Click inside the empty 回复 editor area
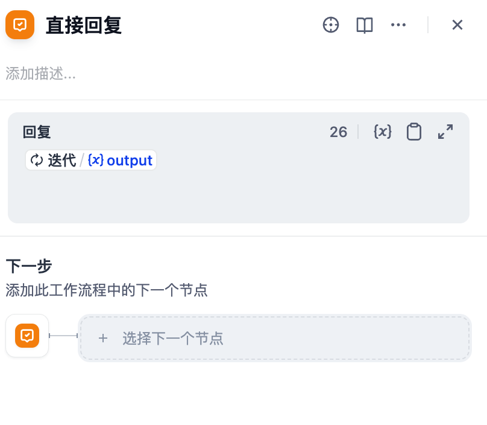Screen dimensions: 487x425 pyautogui.click(x=239, y=193)
